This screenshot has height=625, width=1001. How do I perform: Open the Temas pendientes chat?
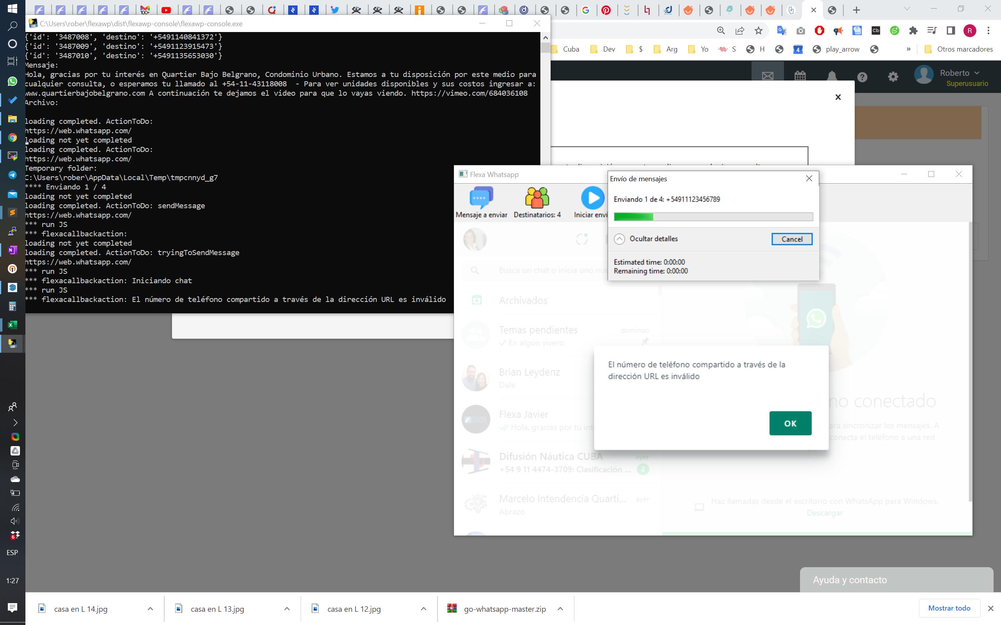pos(556,336)
